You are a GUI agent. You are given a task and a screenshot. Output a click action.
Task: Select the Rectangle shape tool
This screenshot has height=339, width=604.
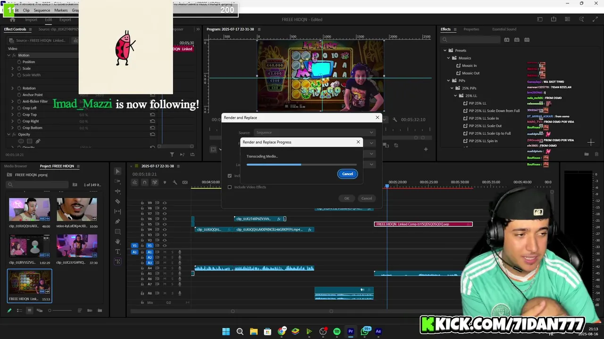(x=117, y=231)
